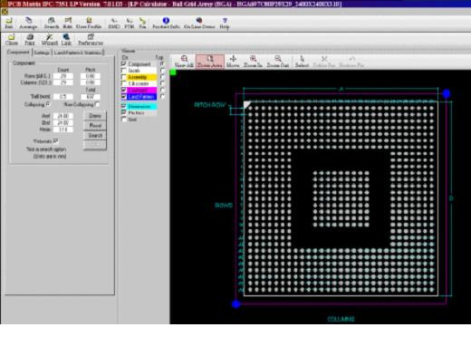
Task: Toggle the magenta layer checkbox
Action: point(124,90)
